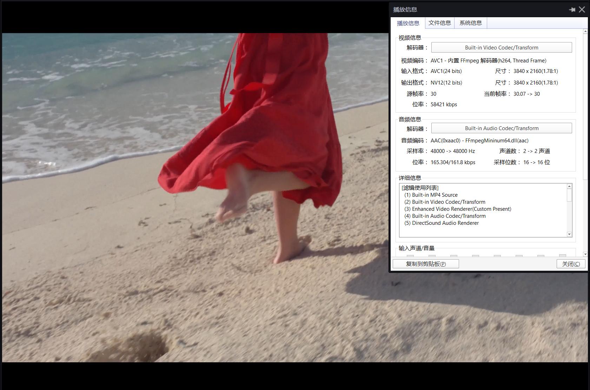
Task: Click the panel's bottom scroll chevron
Action: point(585,254)
